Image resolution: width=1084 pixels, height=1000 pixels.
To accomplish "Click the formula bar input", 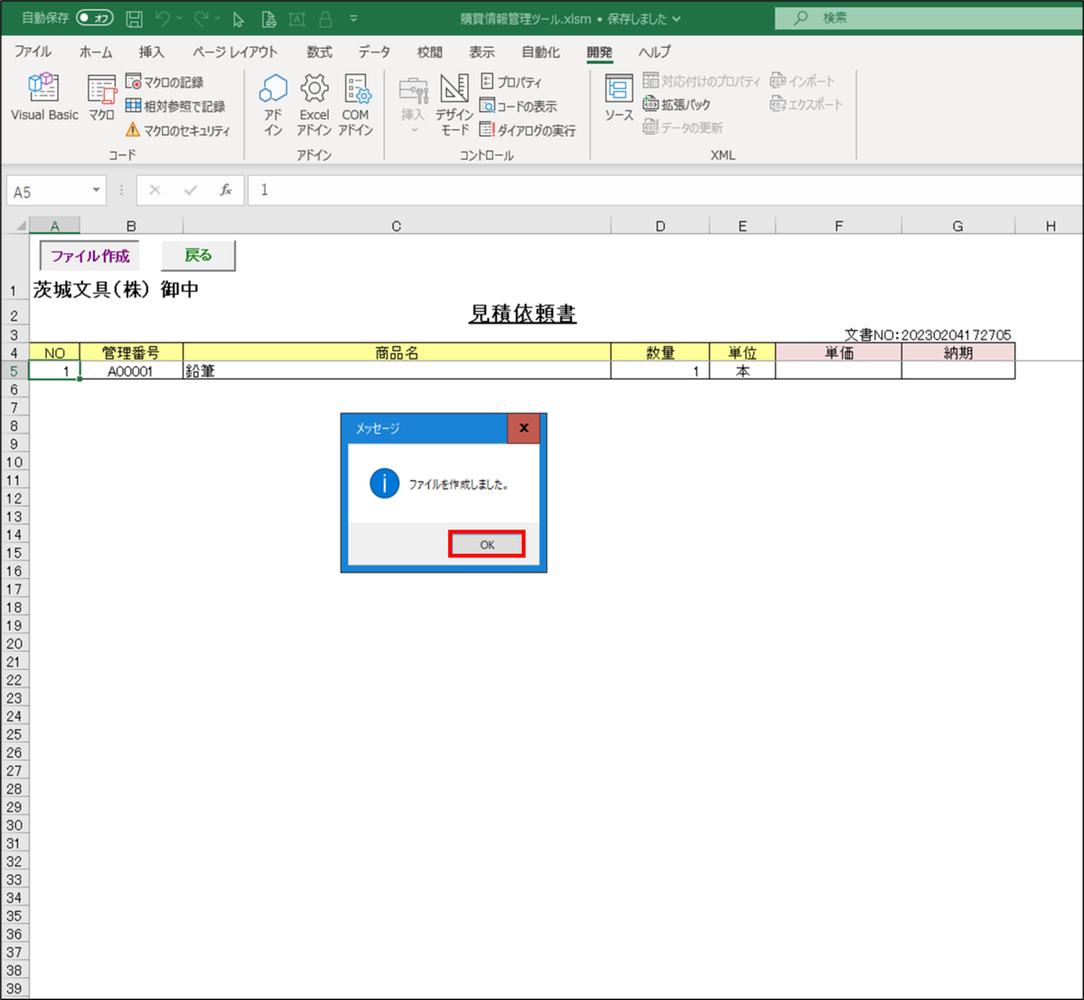I will (667, 190).
